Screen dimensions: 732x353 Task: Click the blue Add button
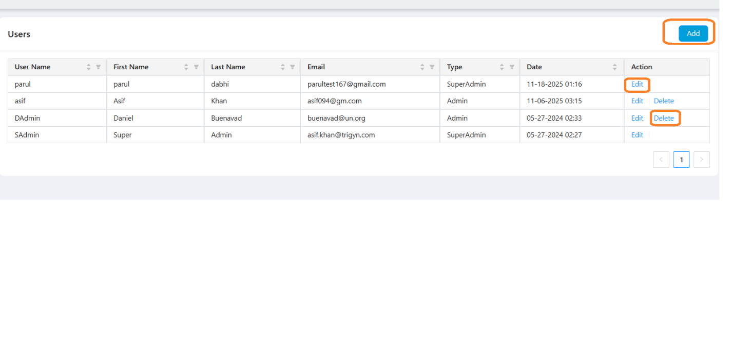(x=693, y=33)
